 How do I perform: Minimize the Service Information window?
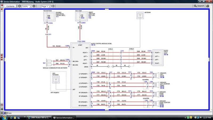pyautogui.click(x=200, y=2)
